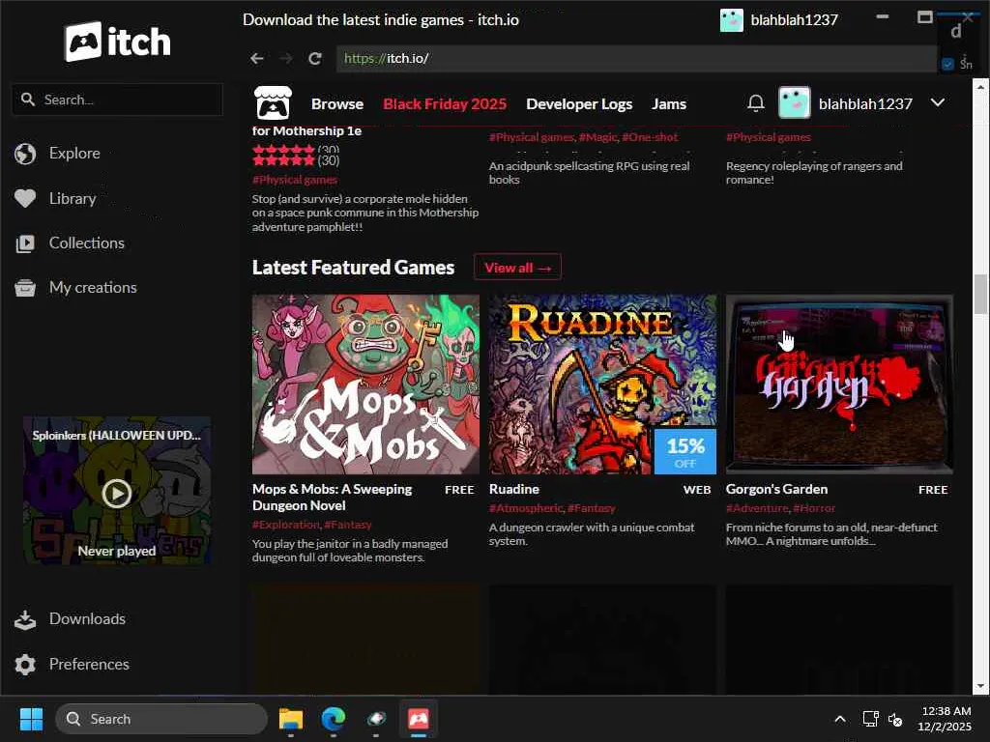This screenshot has width=990, height=742.
Task: Click the Gorgon's Garden cover image
Action: tap(839, 385)
